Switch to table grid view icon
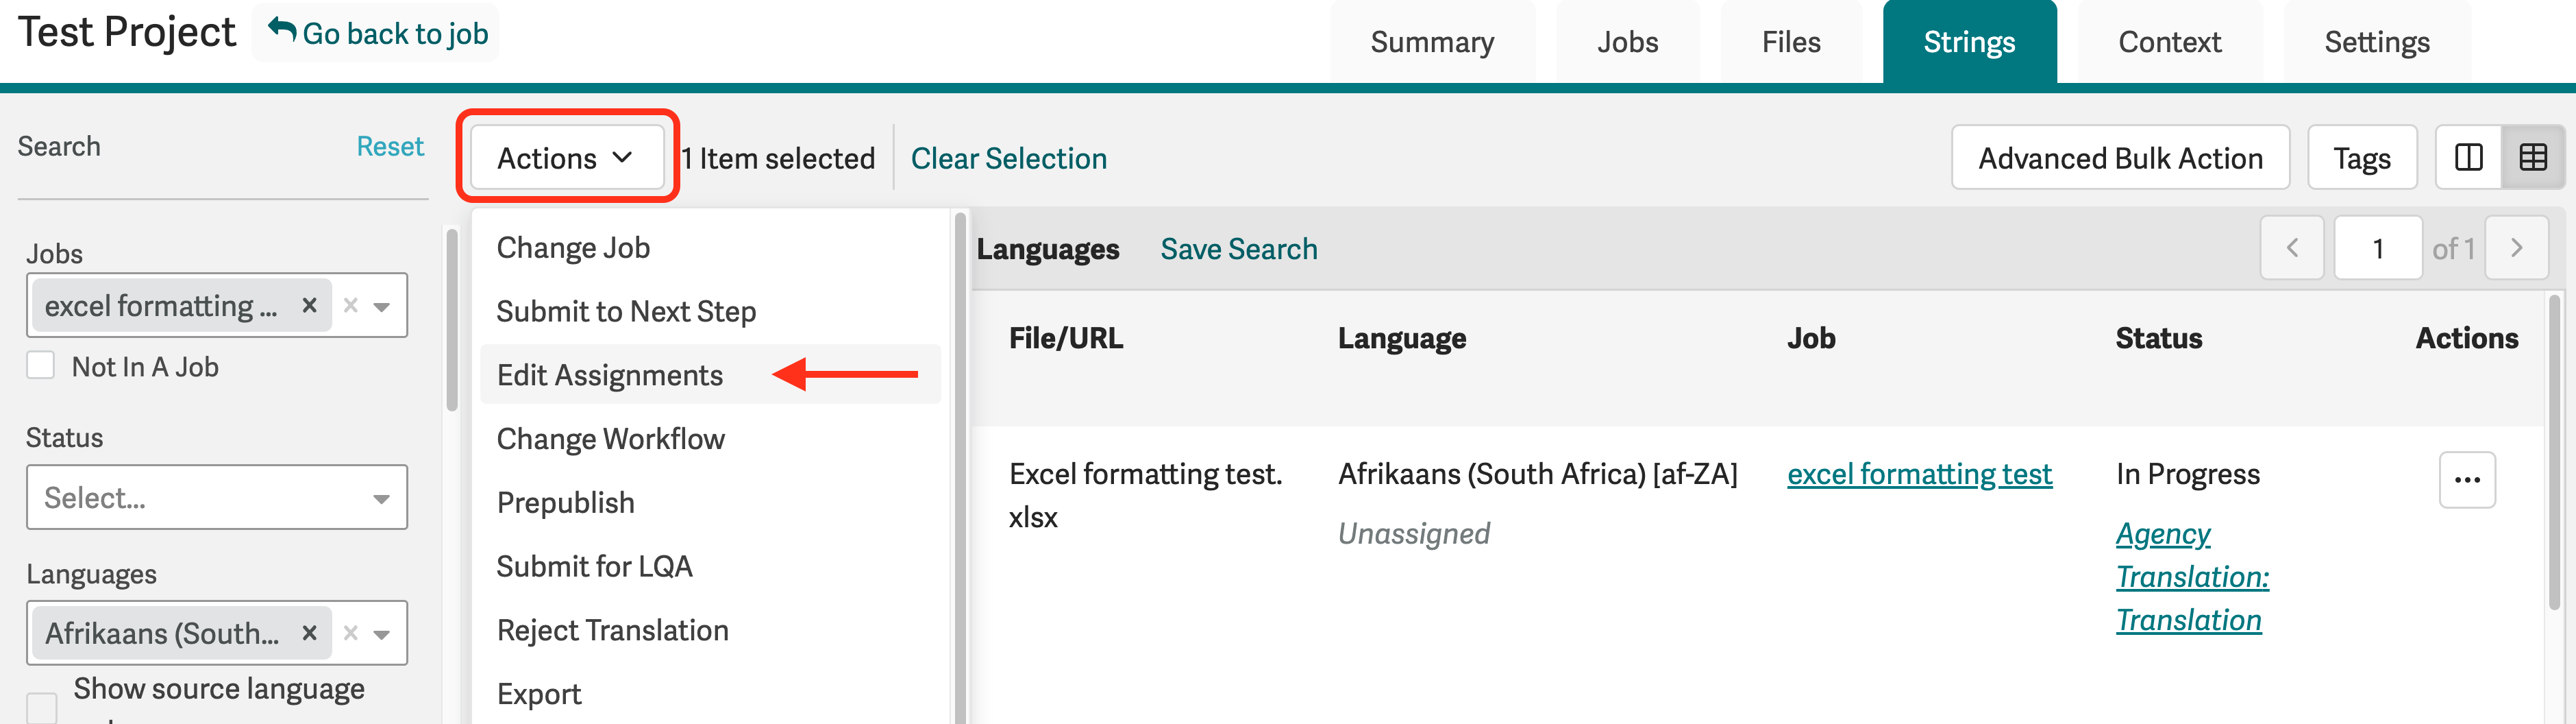 [2533, 157]
